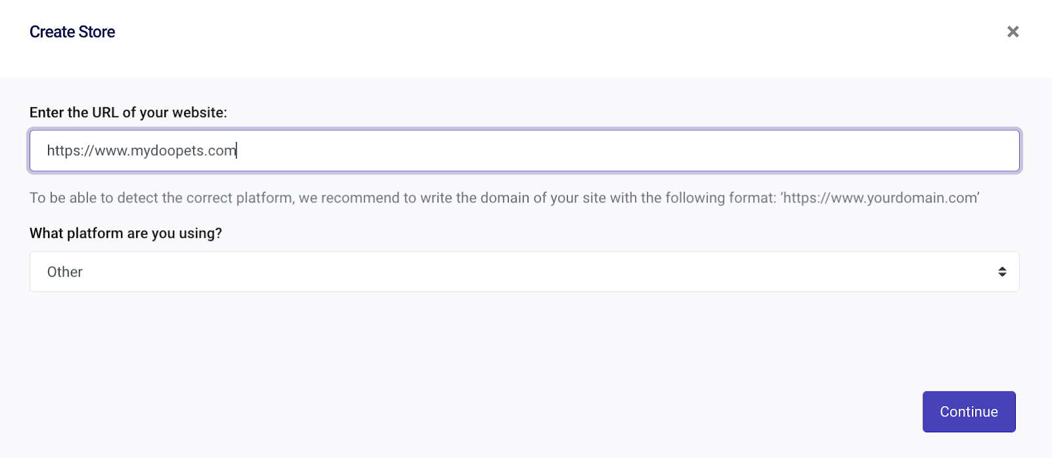Image resolution: width=1052 pixels, height=458 pixels.
Task: Expand the 'What platform are you using' selector
Action: point(524,271)
